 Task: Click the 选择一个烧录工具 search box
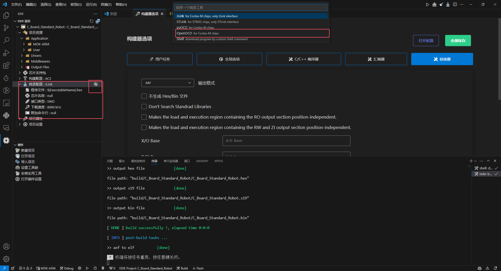(250, 8)
